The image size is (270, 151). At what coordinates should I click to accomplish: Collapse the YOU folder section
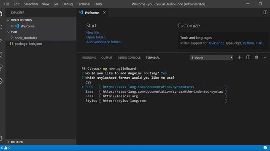pyautogui.click(x=8, y=32)
